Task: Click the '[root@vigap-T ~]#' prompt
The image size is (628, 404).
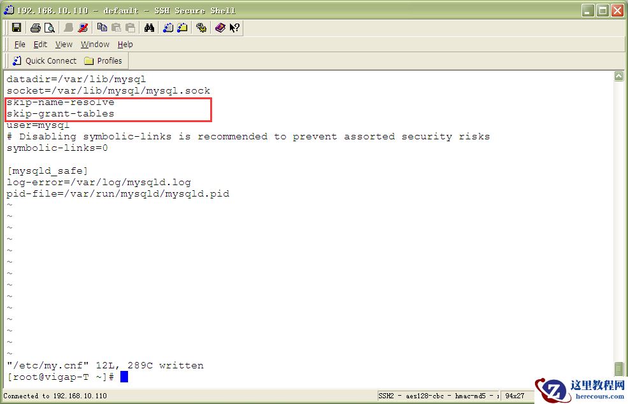Action: pyautogui.click(x=61, y=377)
